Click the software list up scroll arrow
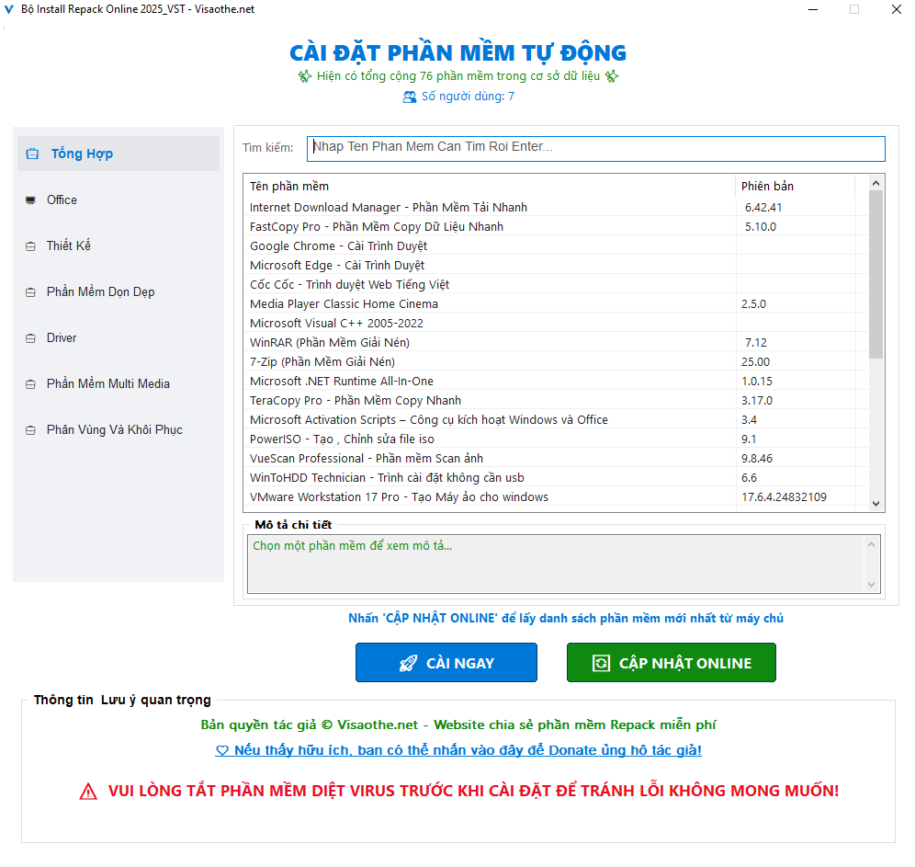Image resolution: width=915 pixels, height=867 pixels. [875, 183]
